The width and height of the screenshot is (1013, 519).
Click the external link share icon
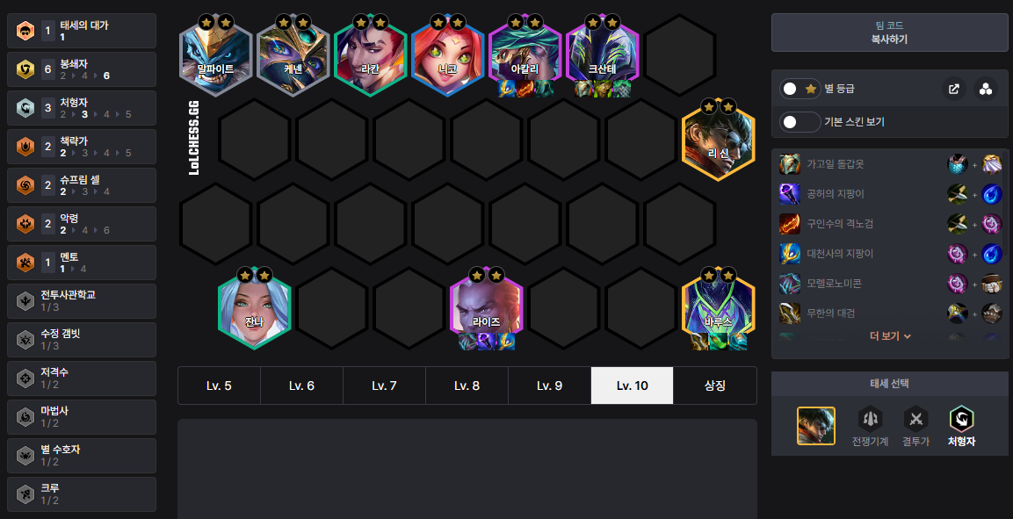pyautogui.click(x=953, y=89)
